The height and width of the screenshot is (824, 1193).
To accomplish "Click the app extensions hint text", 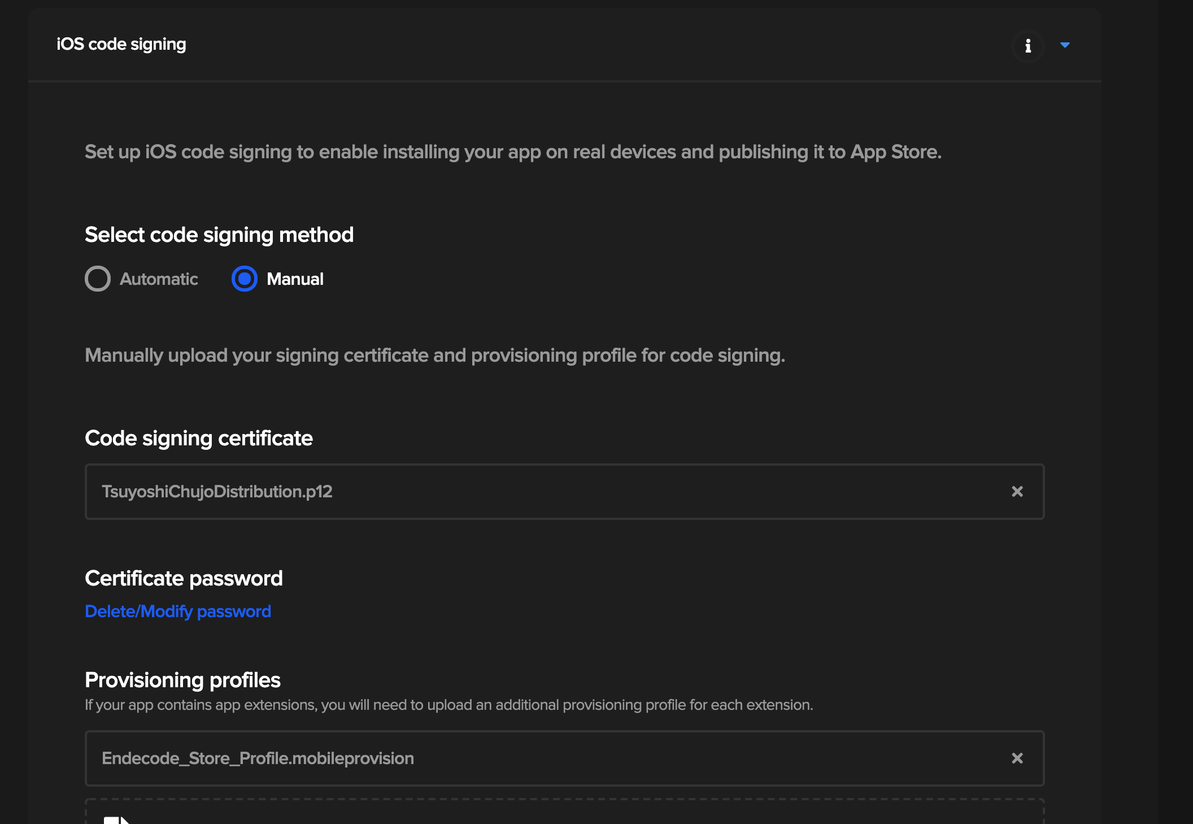I will pos(449,705).
